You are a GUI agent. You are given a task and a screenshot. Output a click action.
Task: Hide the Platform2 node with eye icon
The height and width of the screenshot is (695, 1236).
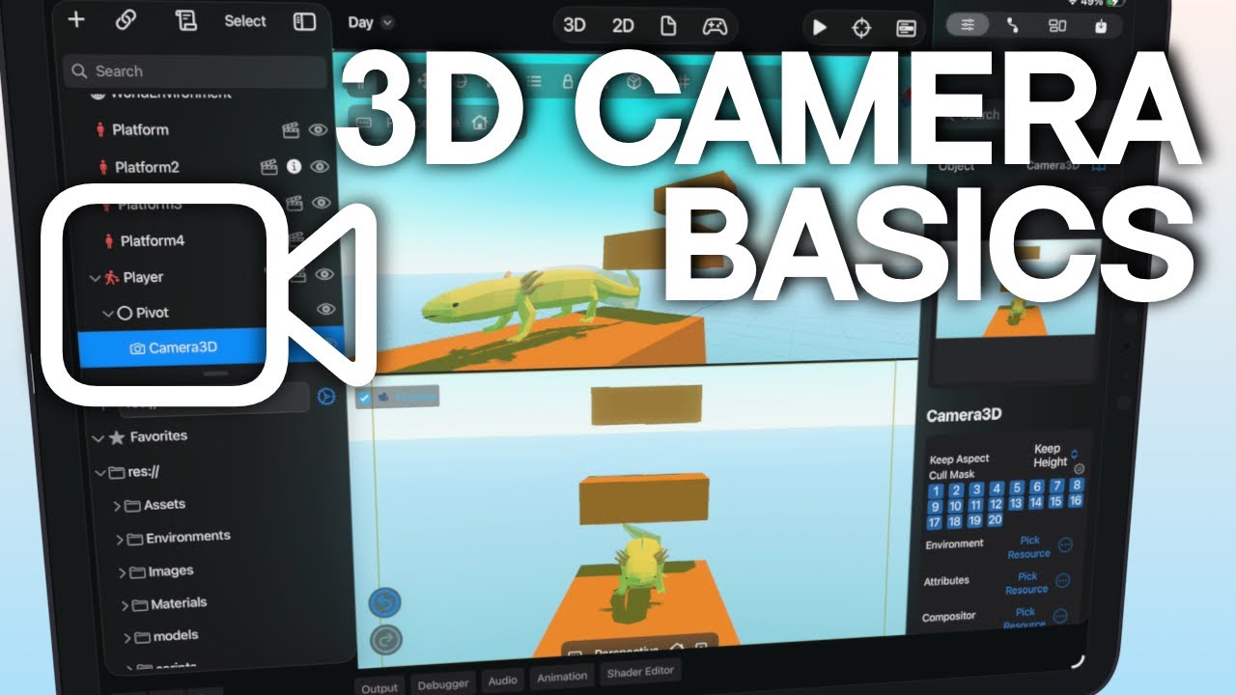[x=320, y=166]
